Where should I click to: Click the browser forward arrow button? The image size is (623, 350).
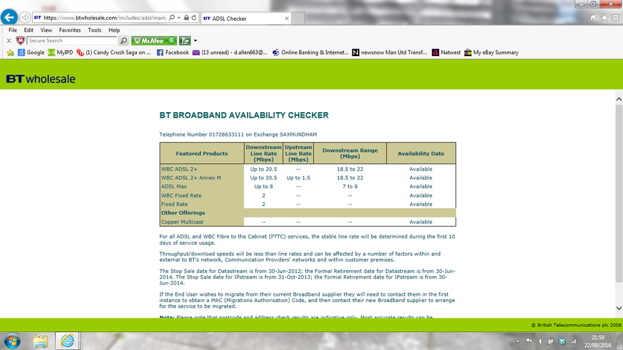pyautogui.click(x=25, y=17)
